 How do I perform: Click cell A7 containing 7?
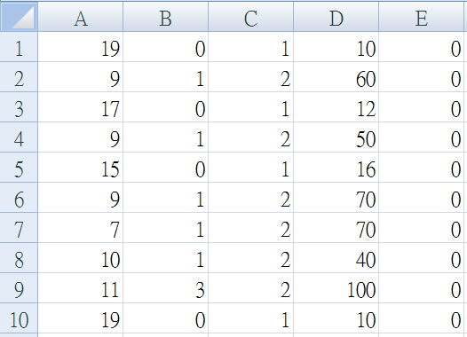coord(81,228)
